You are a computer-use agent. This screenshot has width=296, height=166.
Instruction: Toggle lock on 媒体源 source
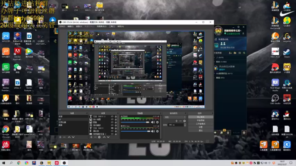[x=116, y=131]
